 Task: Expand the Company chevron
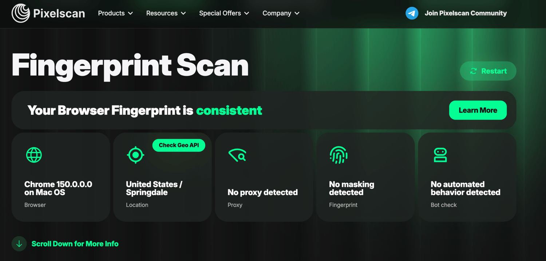click(x=297, y=13)
